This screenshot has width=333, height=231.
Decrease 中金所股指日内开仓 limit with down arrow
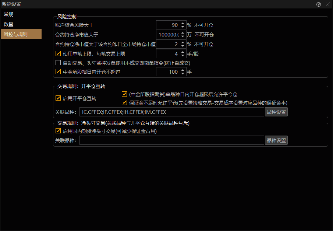pyautogui.click(x=183, y=73)
